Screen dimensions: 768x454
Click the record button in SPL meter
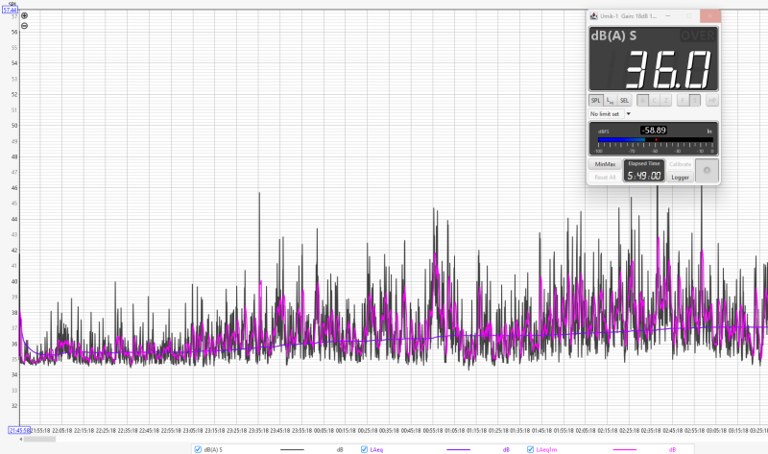pos(707,171)
